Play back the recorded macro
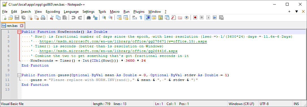307x107 pixels. 208,18
